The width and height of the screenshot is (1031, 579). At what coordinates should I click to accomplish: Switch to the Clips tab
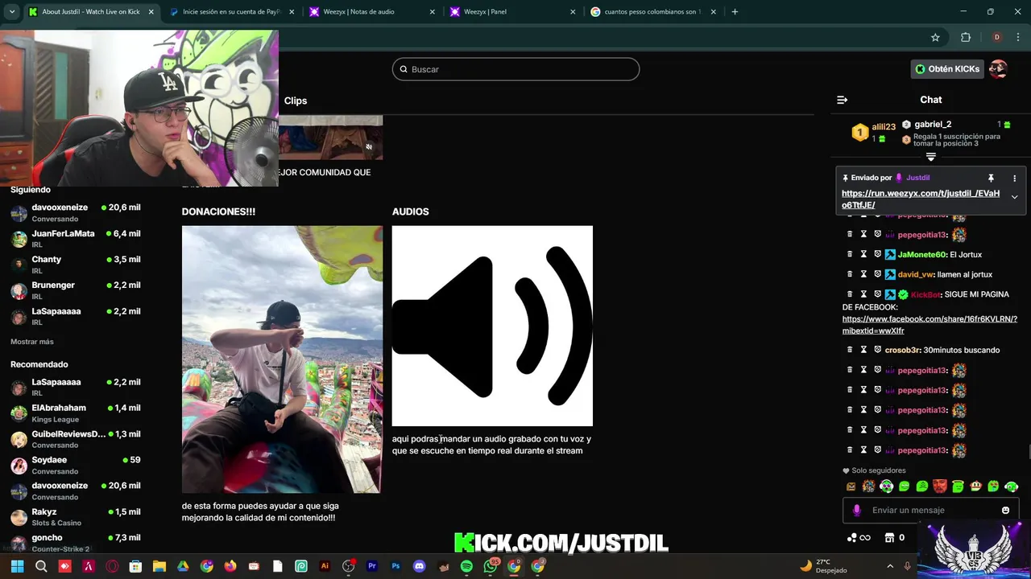pos(296,101)
